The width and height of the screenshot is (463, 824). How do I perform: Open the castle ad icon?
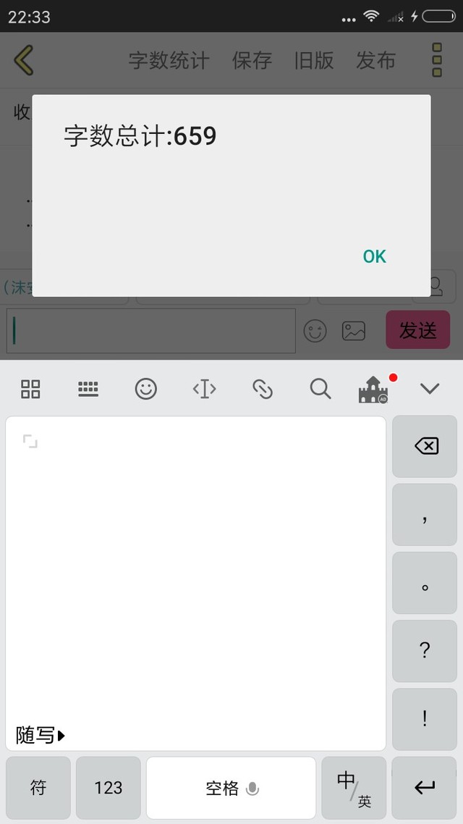point(374,389)
